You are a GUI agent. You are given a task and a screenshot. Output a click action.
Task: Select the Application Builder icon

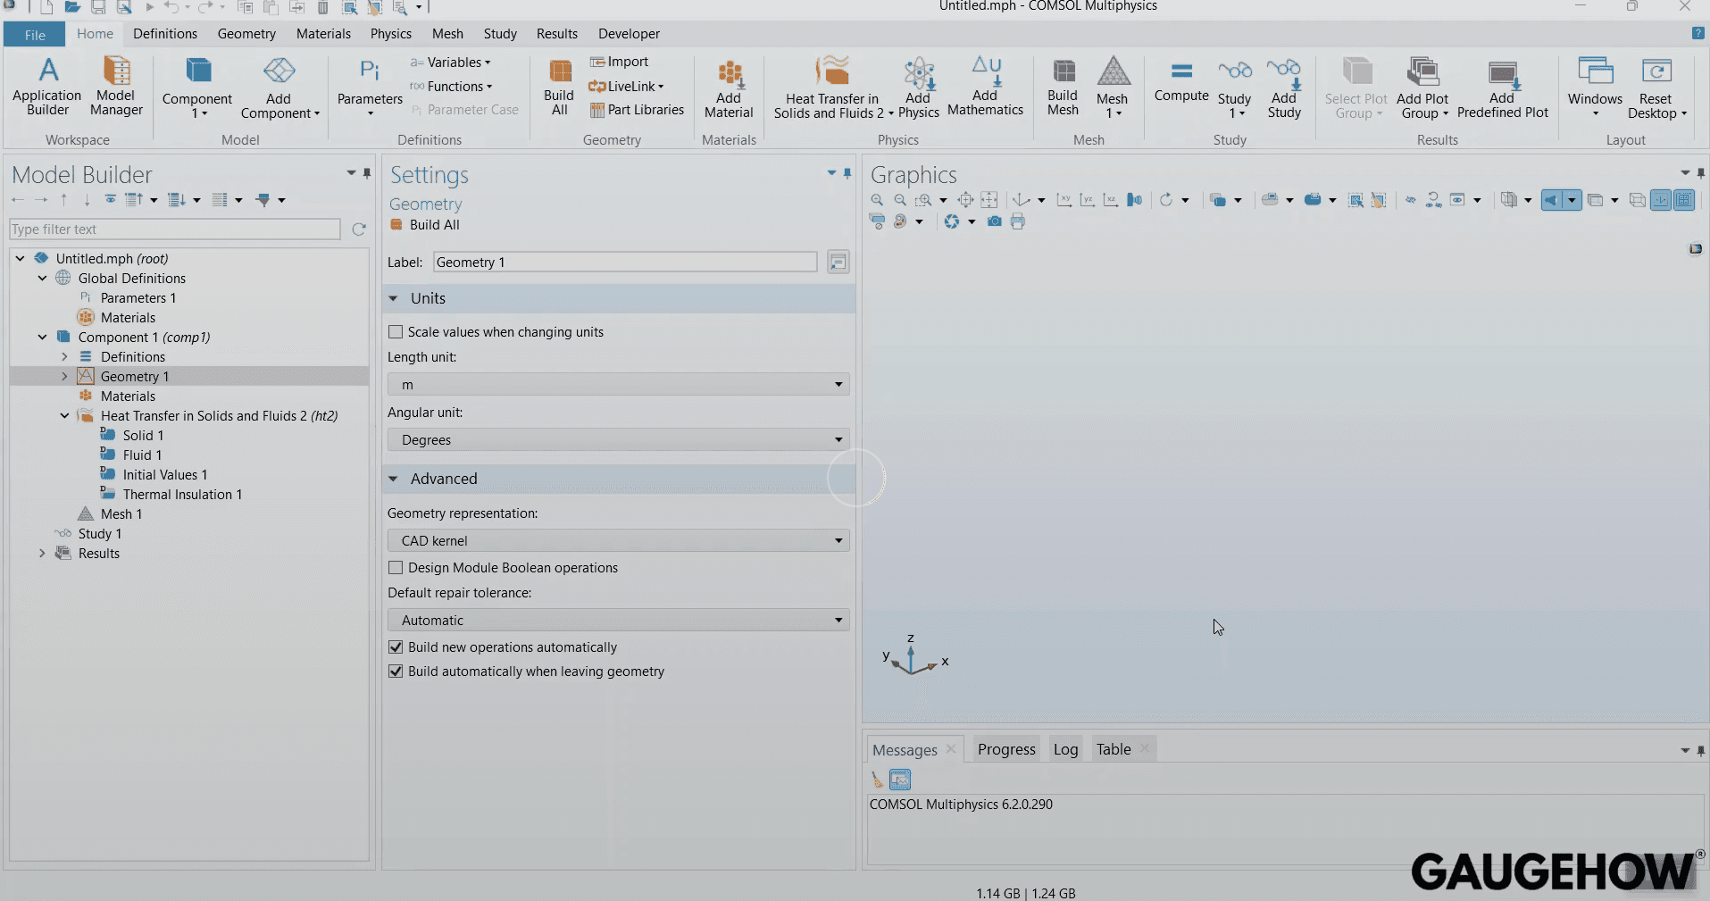point(46,87)
